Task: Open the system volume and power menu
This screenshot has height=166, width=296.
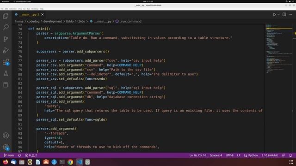Action: pyautogui.click(x=290, y=1)
